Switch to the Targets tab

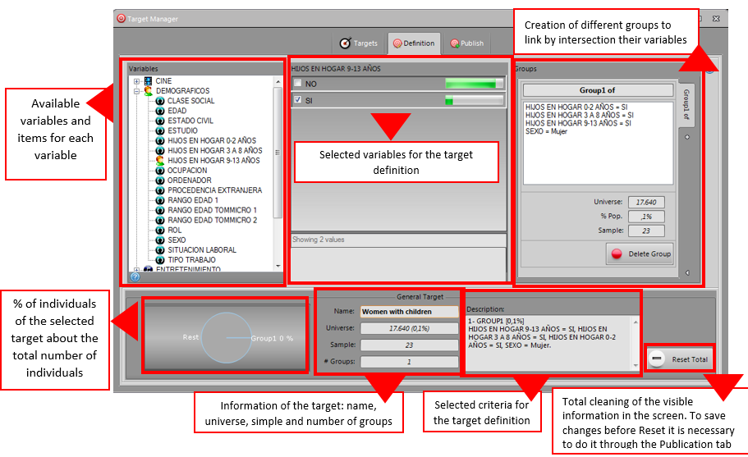pos(359,43)
